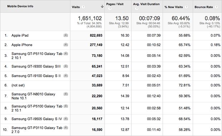
Task: Click help icon under Avg. Visit Duration
Action: click(x=137, y=9)
